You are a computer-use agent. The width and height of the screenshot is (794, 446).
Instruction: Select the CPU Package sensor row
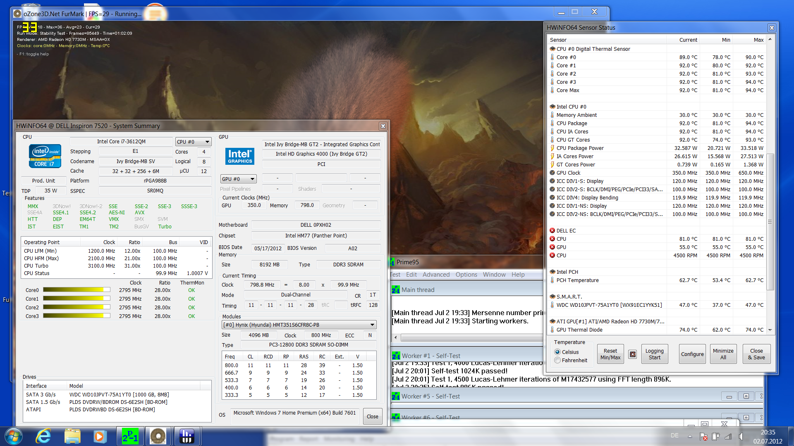coord(657,123)
